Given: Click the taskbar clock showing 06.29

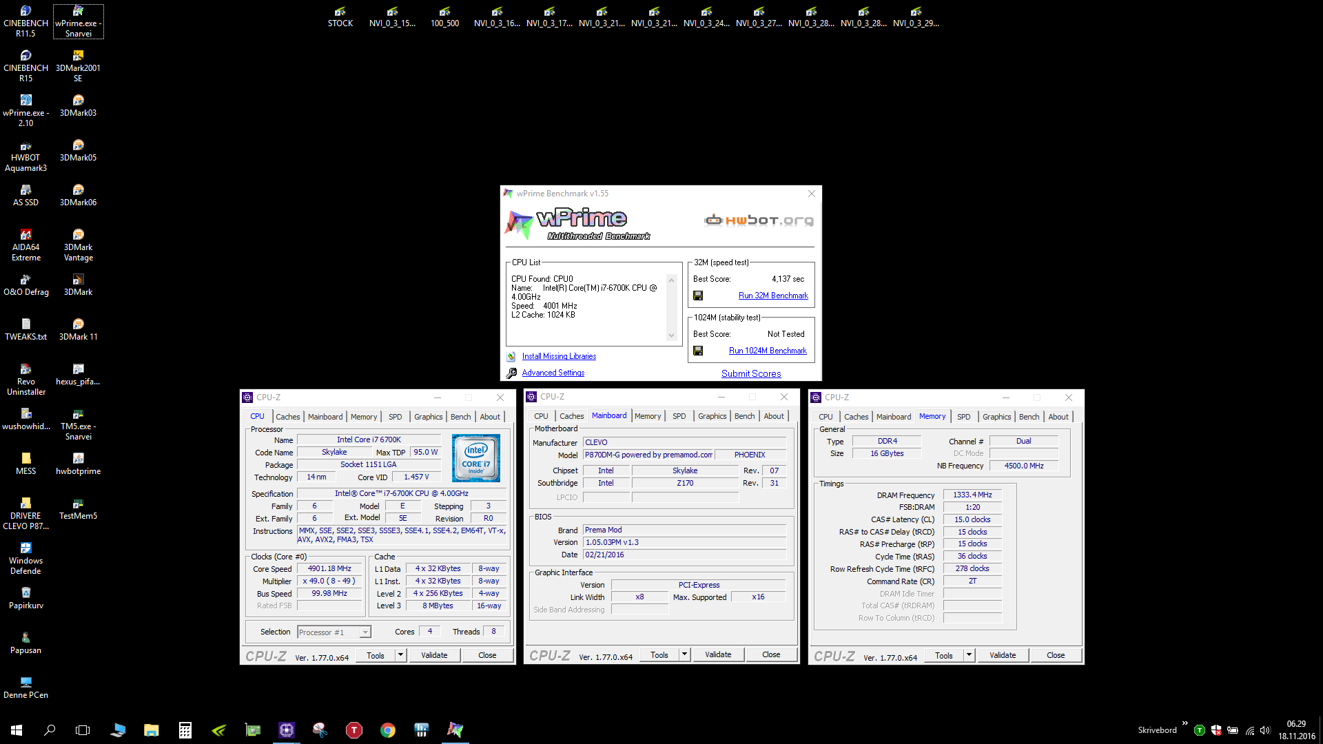Looking at the screenshot, I should [1296, 730].
